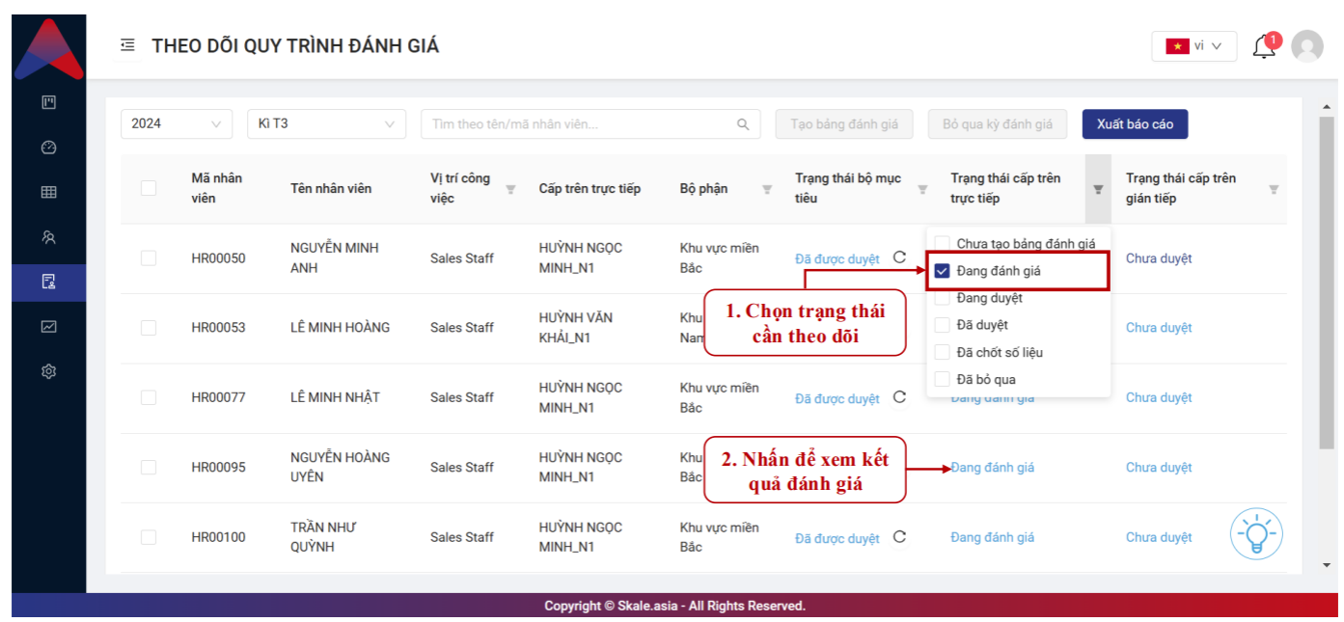Viewport: 1344px width, 622px height.
Task: Open the dashboard gauge icon in sidebar
Action: point(49,148)
